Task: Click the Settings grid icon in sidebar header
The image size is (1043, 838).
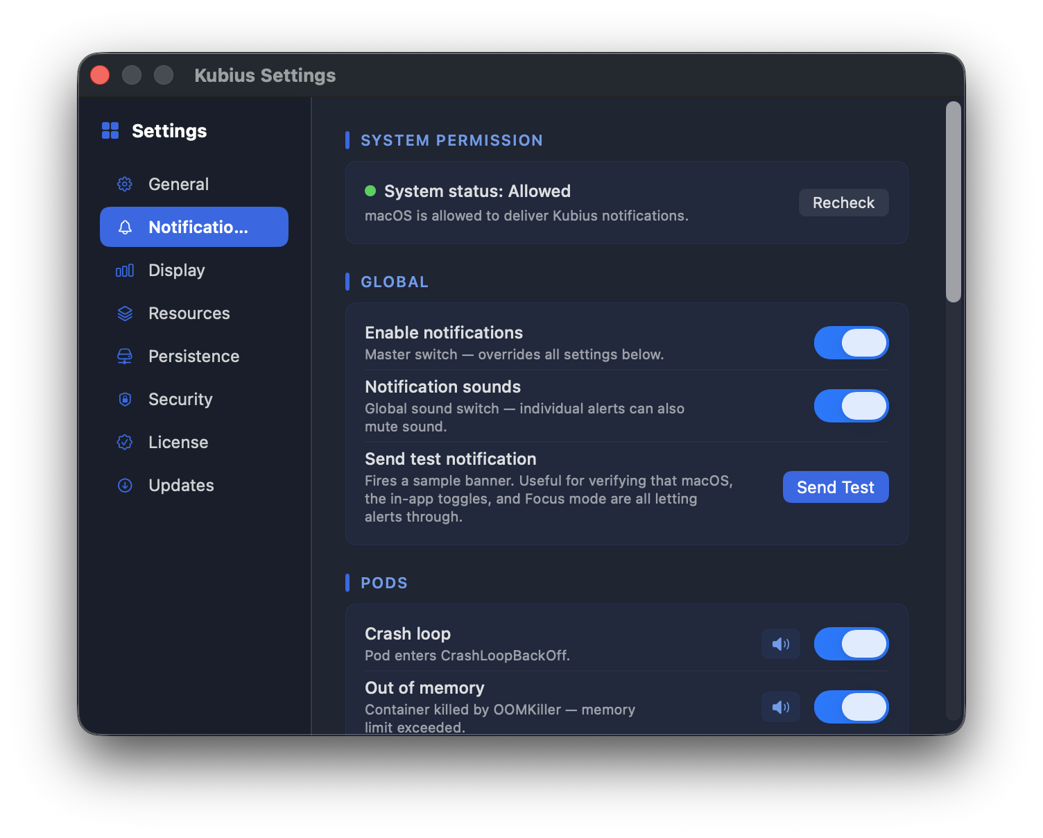Action: pos(110,130)
